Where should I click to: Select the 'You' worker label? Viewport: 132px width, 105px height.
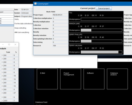pyautogui.click(x=71, y=13)
